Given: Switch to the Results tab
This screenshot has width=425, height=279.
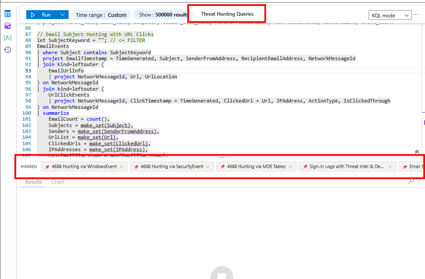Looking at the screenshot, I should pyautogui.click(x=33, y=182).
